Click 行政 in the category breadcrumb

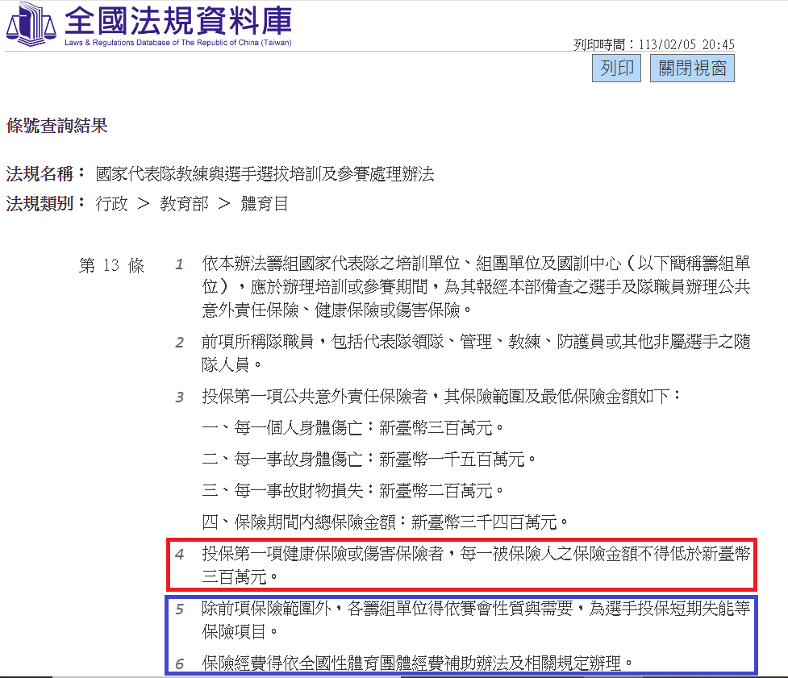point(111,204)
